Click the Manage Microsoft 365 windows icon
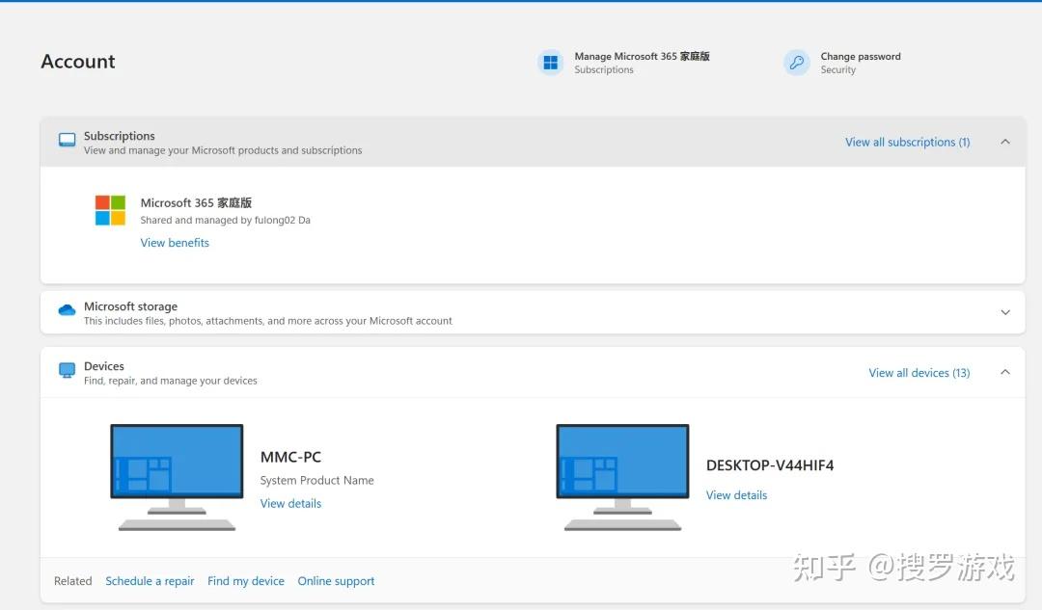Image resolution: width=1042 pixels, height=610 pixels. coord(550,63)
